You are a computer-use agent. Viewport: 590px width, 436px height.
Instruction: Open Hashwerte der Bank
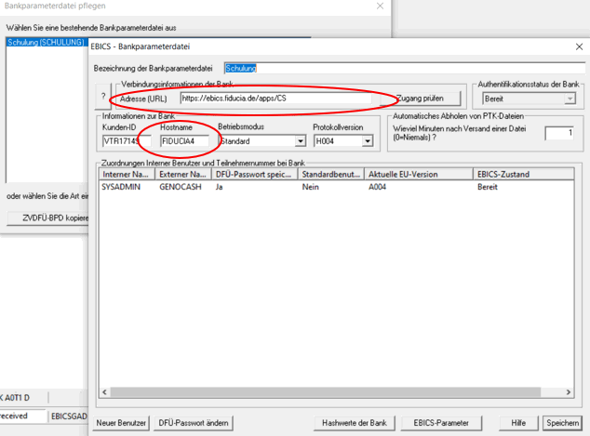click(x=355, y=423)
